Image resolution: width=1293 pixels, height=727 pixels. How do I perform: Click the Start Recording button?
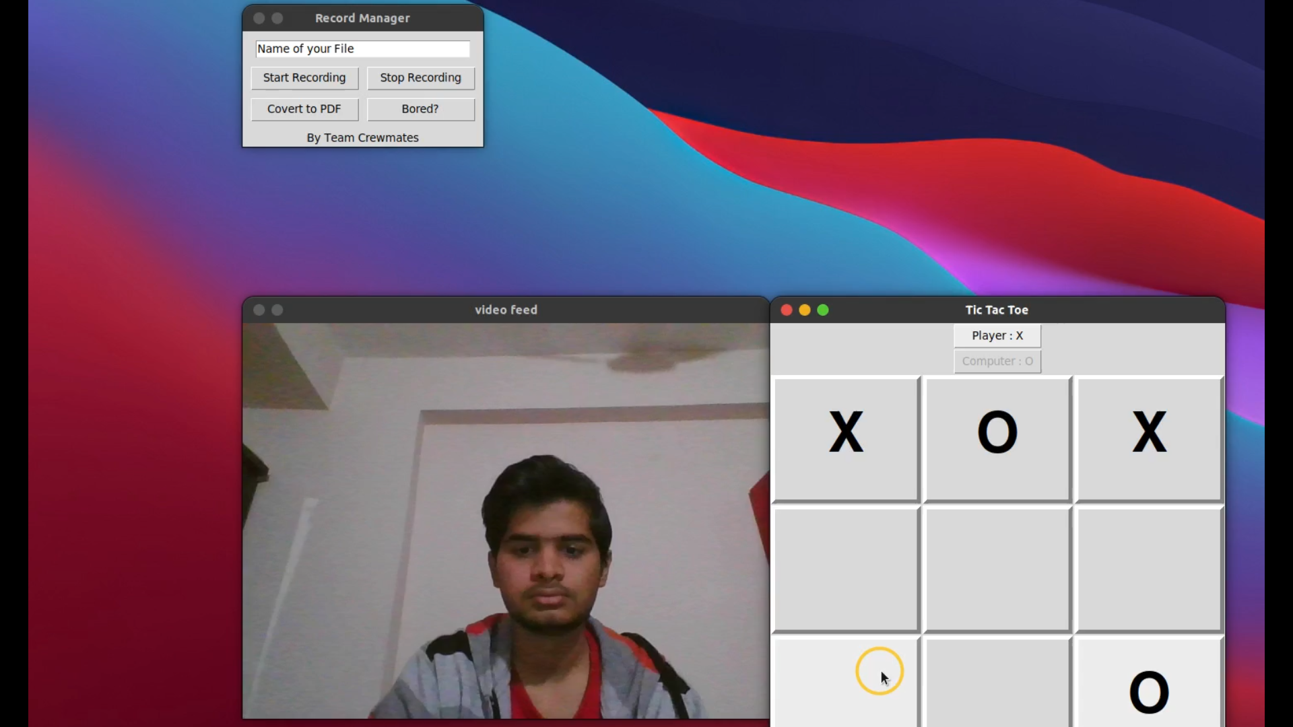point(304,78)
